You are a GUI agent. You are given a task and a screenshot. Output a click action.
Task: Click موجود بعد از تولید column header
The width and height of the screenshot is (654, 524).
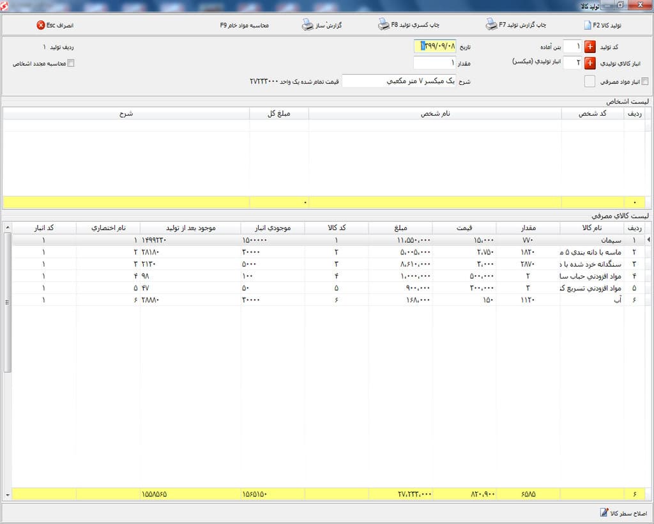pos(190,227)
